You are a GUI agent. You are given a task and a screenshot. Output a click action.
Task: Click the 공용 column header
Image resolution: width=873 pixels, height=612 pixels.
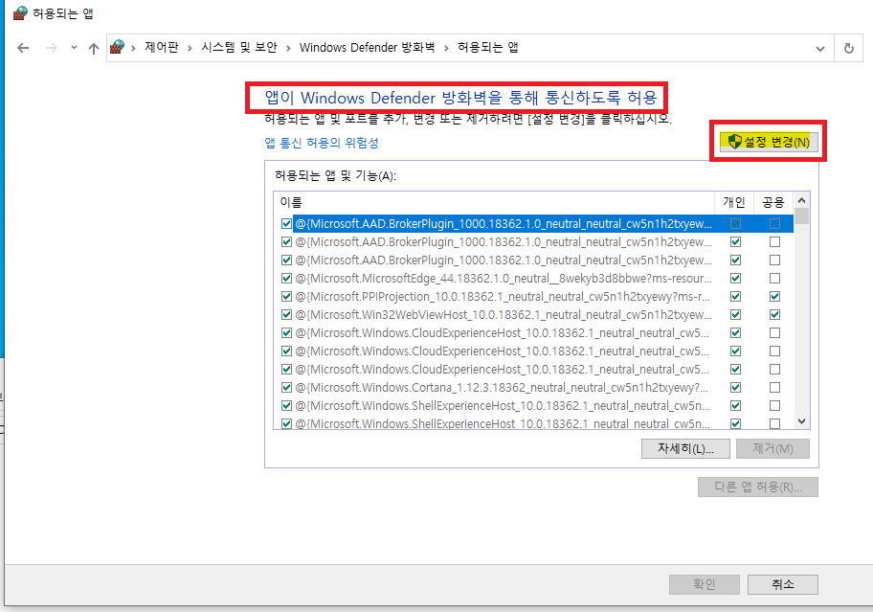tap(773, 202)
